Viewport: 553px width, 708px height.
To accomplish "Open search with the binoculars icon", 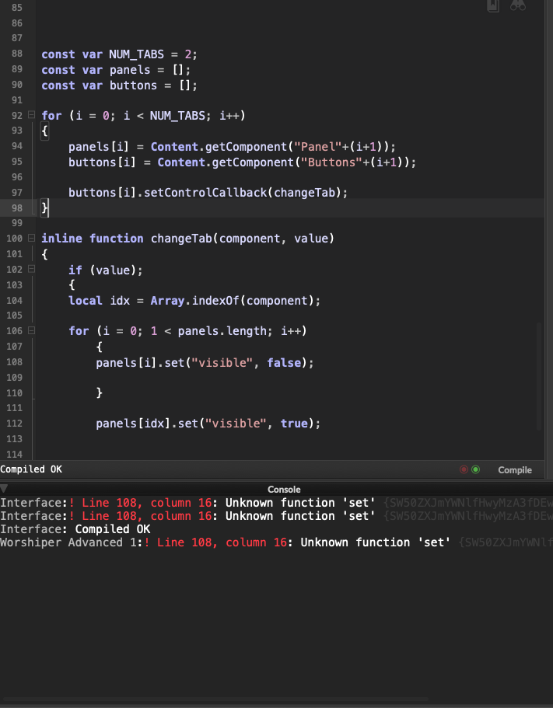I will (x=518, y=5).
